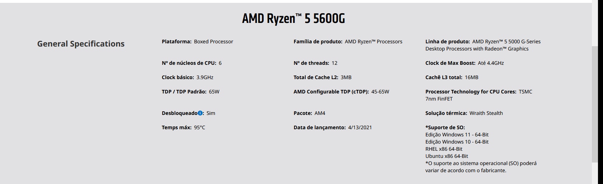Click the Nº de threads value 12
The width and height of the screenshot is (603, 184).
click(334, 63)
